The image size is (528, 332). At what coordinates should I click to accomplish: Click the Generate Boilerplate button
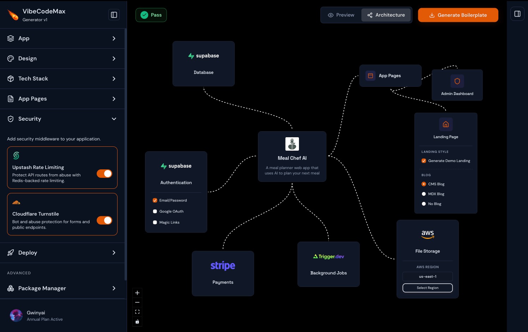click(458, 15)
